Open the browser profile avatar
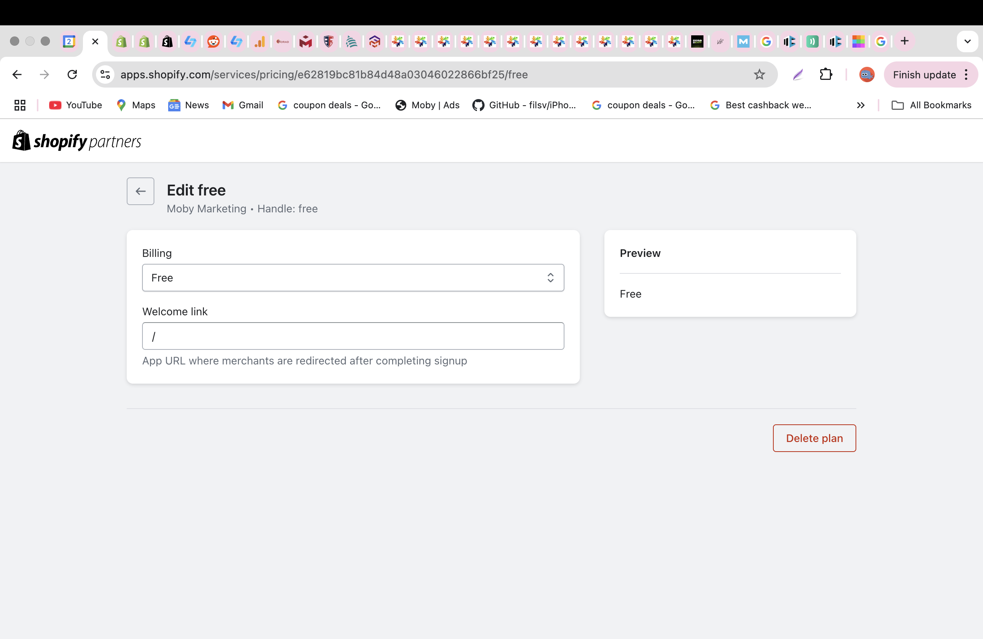 [x=867, y=75]
